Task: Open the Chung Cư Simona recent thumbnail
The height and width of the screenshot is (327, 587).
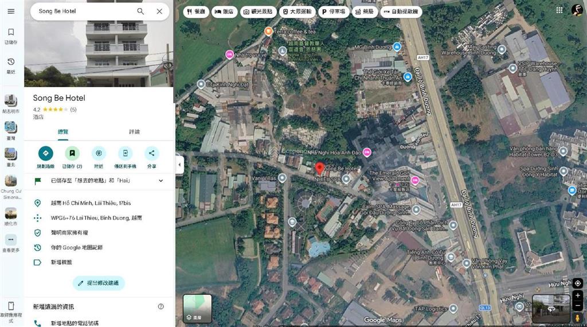Action: tap(11, 181)
